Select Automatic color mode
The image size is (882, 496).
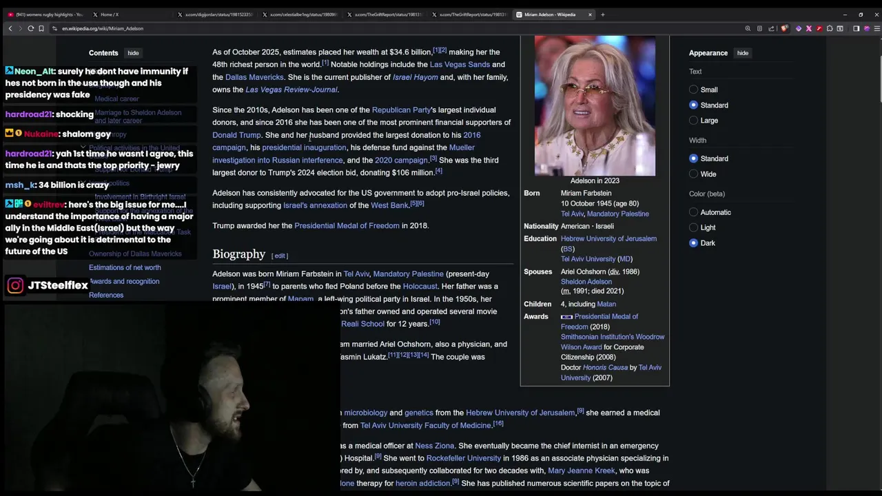[693, 212]
